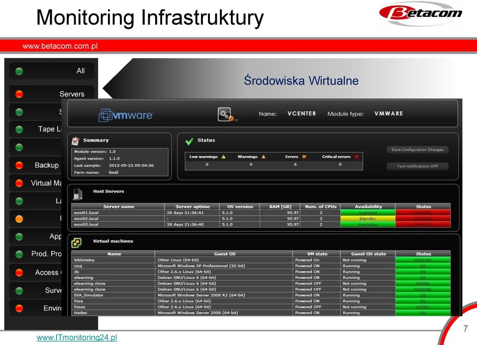Open the Prod. Pro sidebar category
This screenshot has height=345, width=477.
[35, 254]
